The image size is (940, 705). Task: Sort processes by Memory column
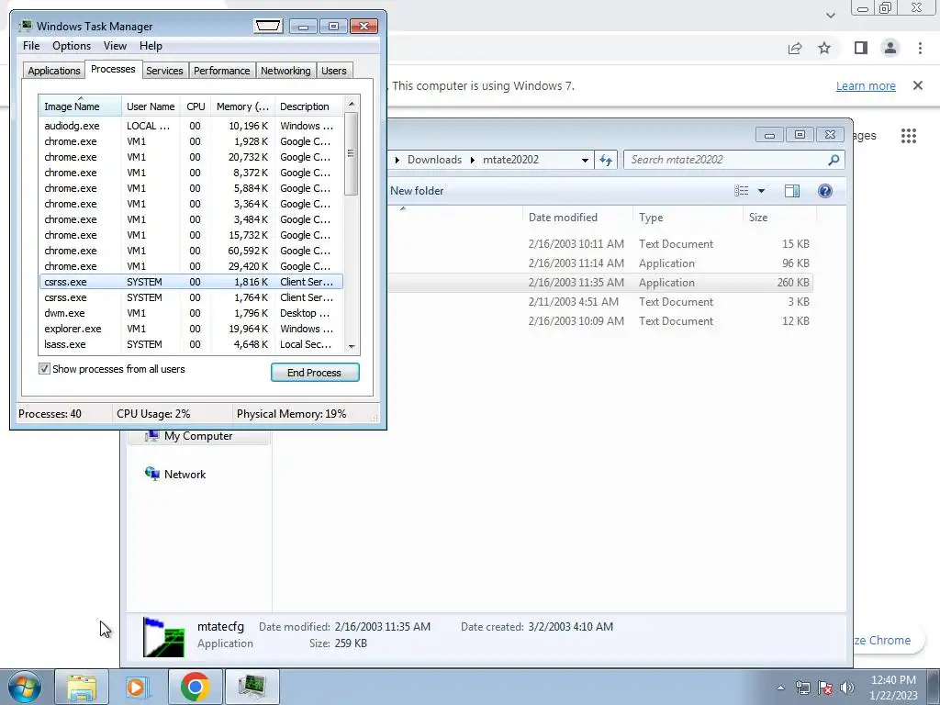(x=242, y=106)
